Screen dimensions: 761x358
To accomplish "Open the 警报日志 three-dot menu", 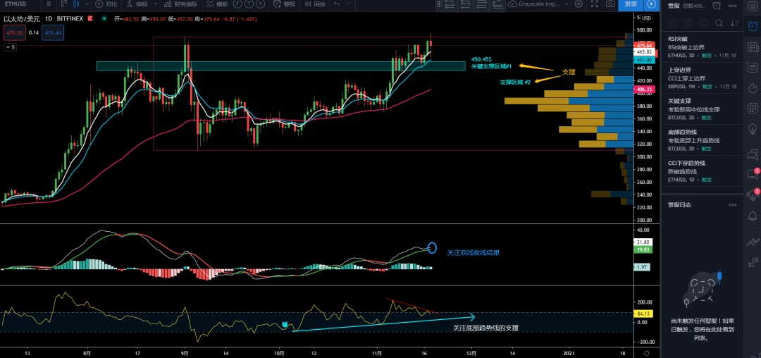I will click(732, 204).
